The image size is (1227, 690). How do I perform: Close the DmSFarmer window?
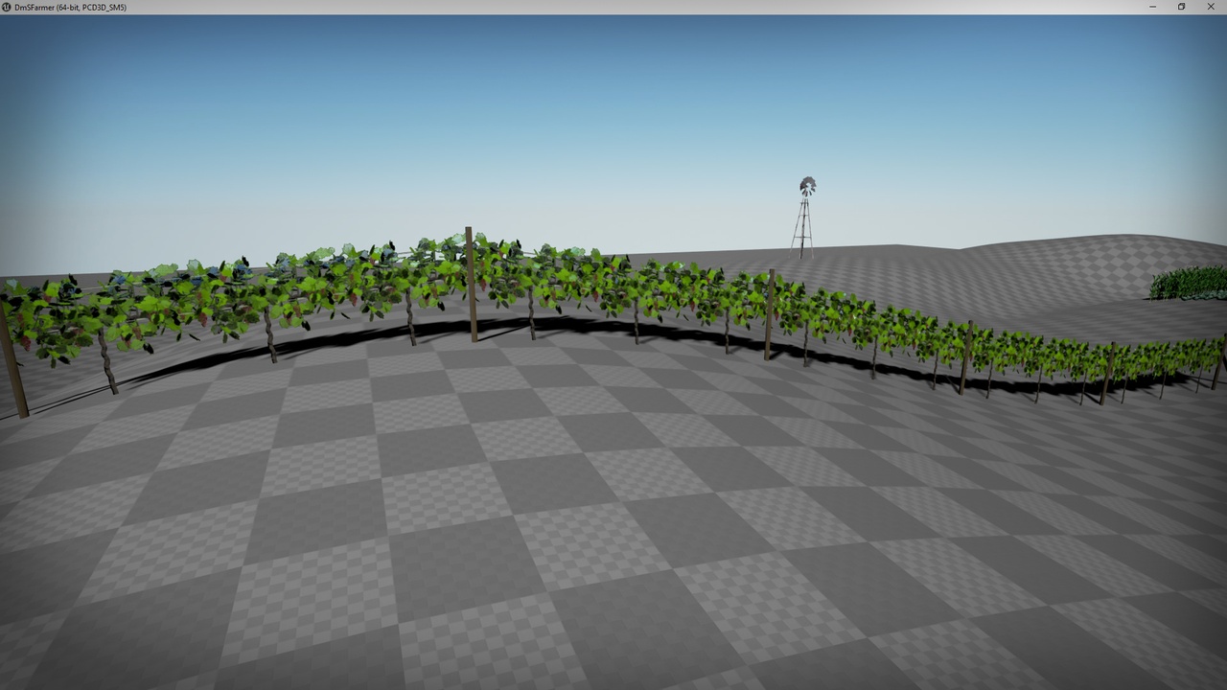coord(1211,7)
